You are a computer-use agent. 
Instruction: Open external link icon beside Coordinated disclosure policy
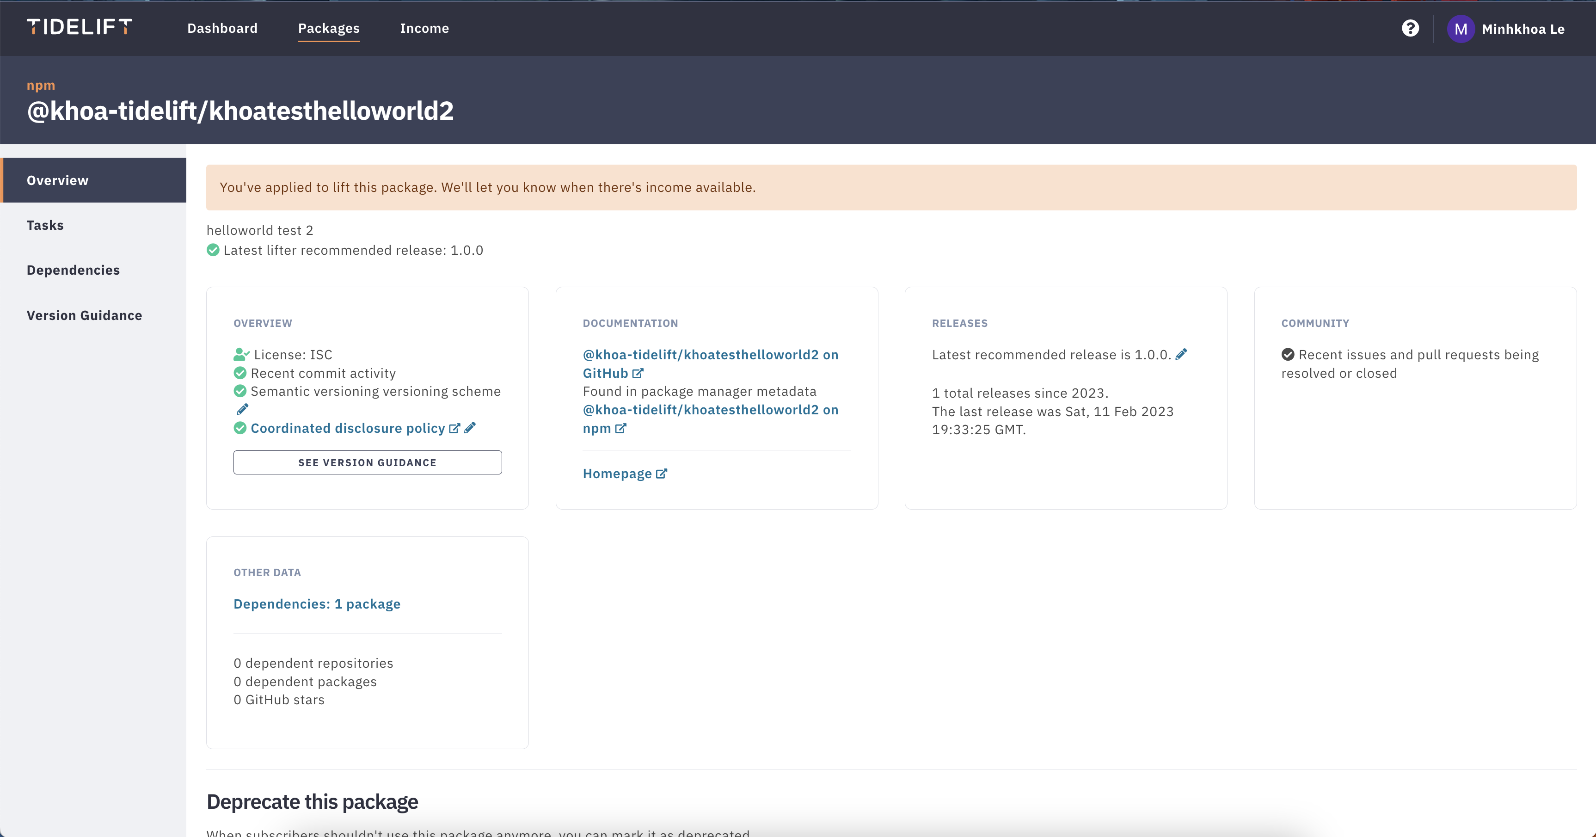(x=454, y=428)
